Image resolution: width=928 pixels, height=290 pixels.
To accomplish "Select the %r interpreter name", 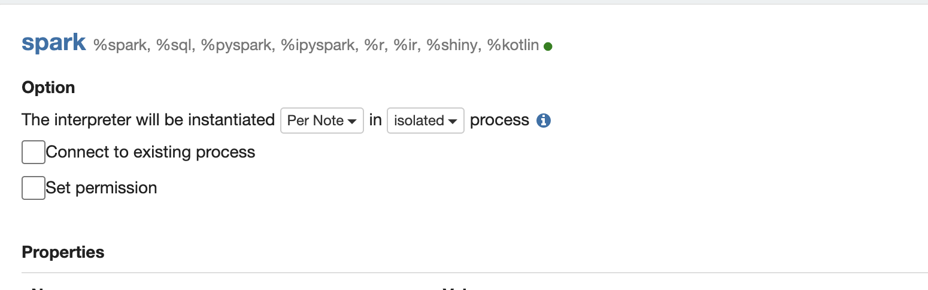I will click(x=375, y=45).
